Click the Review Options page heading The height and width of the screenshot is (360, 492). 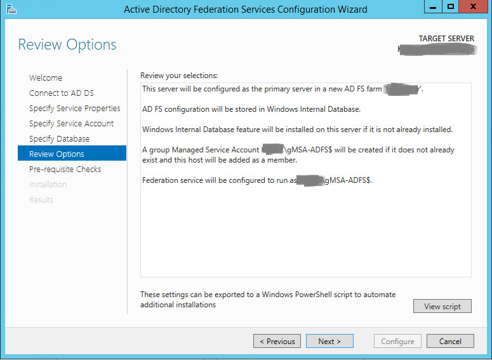(67, 44)
